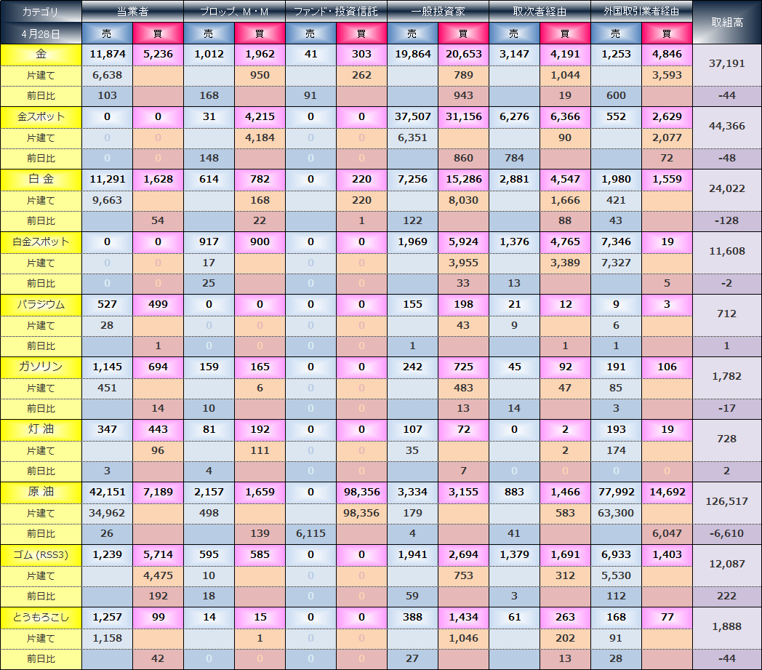762x670 pixels.
Task: Click the 一般投資家 column header
Action: click(x=438, y=12)
